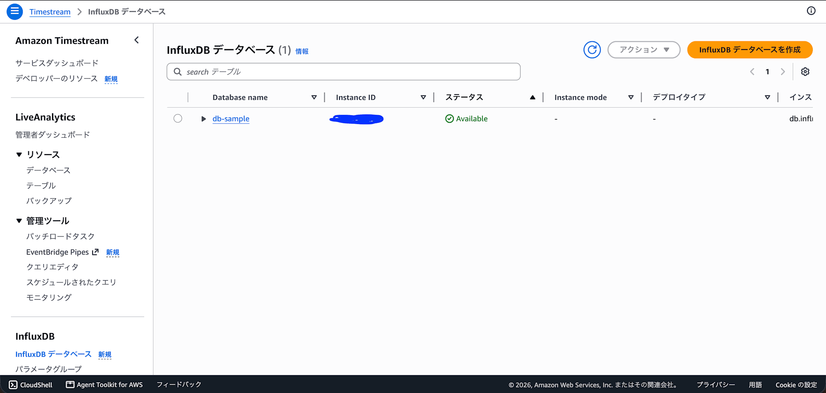Image resolution: width=826 pixels, height=393 pixels.
Task: Select the db-sample row radio button
Action: [x=178, y=119]
